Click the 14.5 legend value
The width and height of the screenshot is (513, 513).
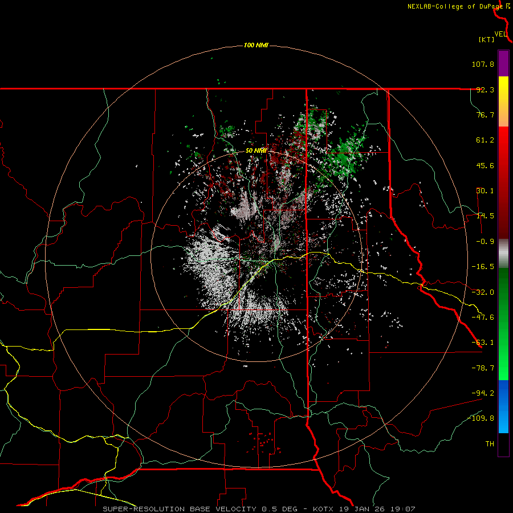(485, 216)
